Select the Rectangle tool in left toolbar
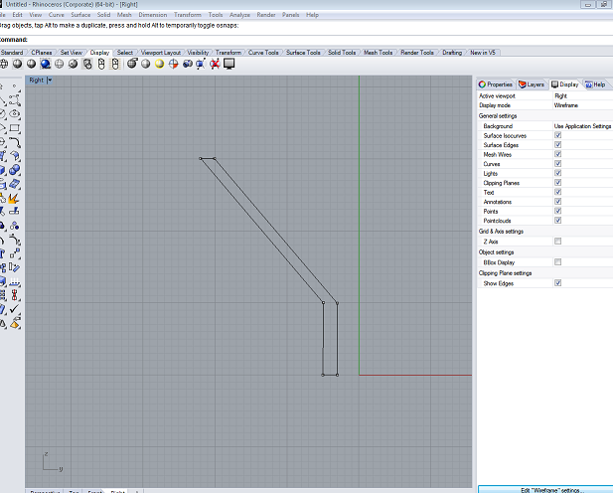The image size is (613, 493). pos(15,128)
